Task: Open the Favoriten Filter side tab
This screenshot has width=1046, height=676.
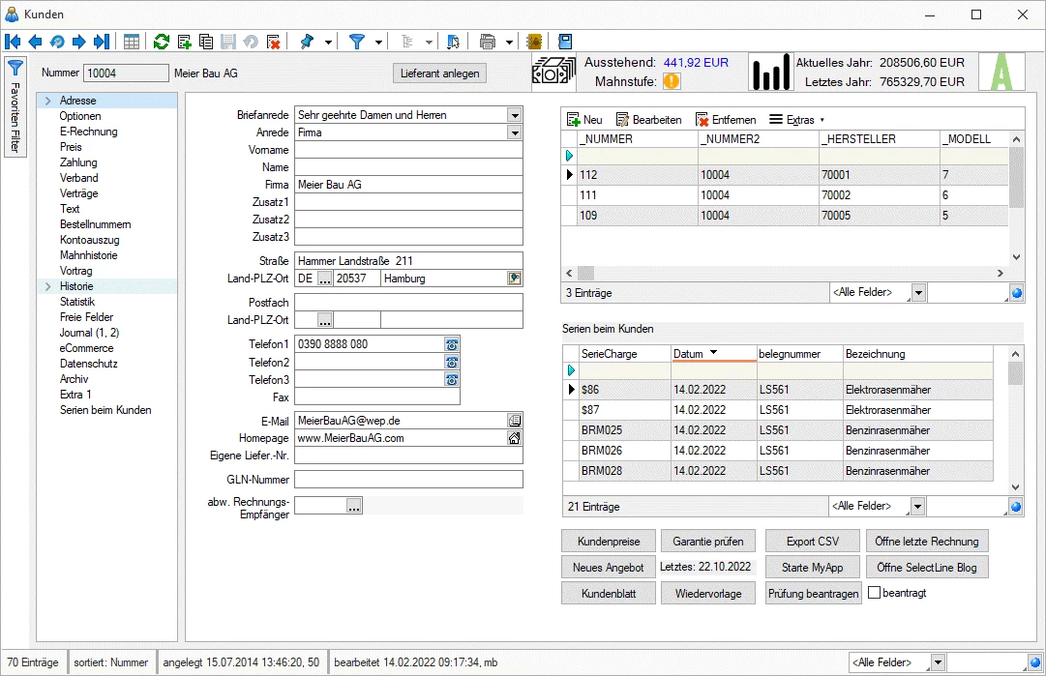Action: coord(15,106)
